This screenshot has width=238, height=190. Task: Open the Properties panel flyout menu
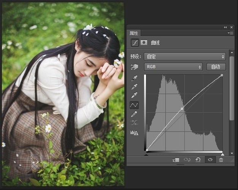[x=230, y=33]
